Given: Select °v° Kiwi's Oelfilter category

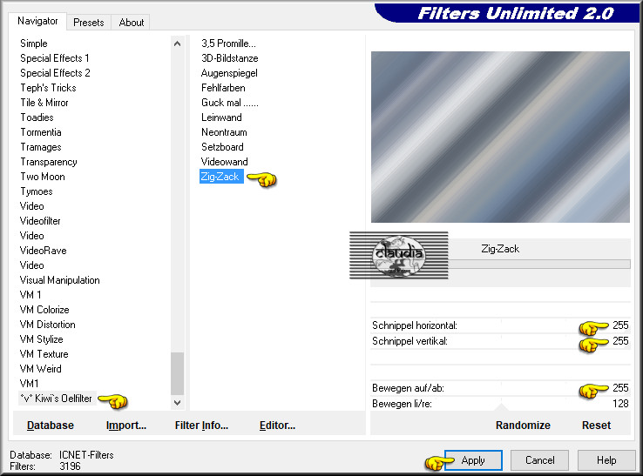Looking at the screenshot, I should pyautogui.click(x=57, y=399).
